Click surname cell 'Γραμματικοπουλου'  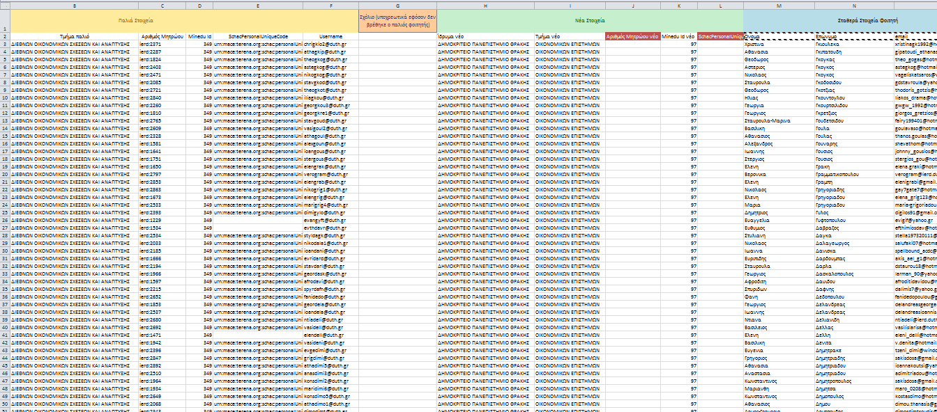point(854,174)
